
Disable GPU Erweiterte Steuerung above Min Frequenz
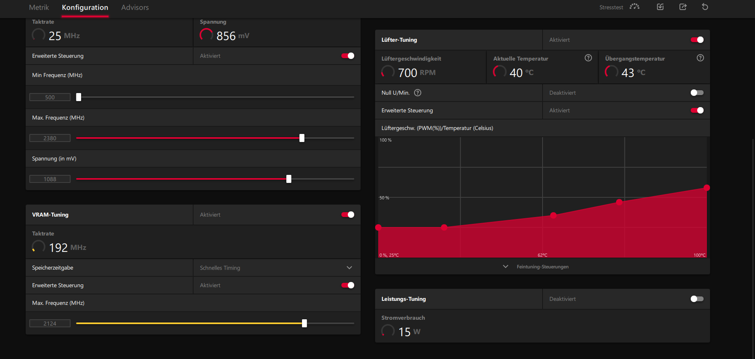(x=348, y=56)
